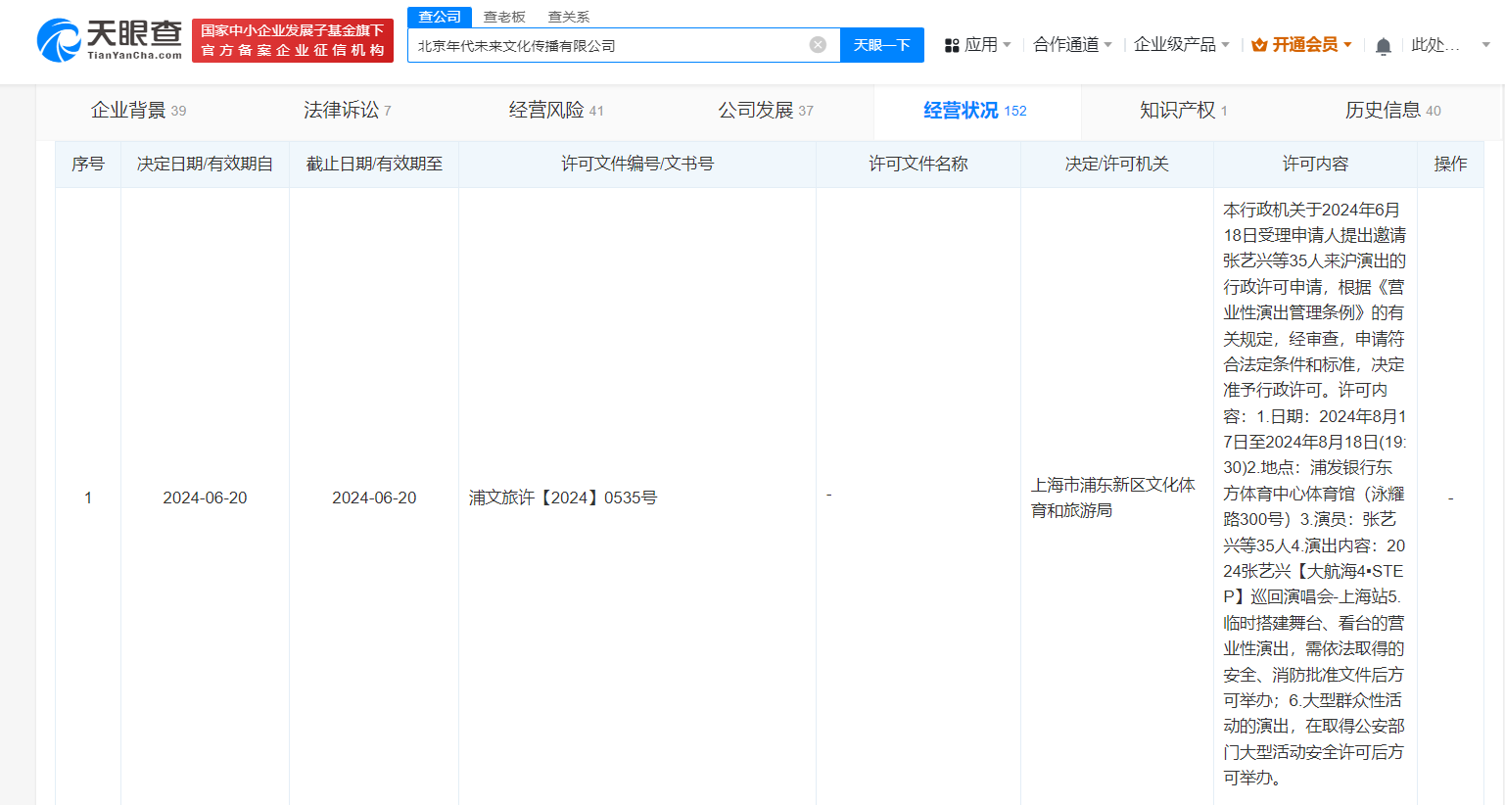Click the orange crown 开通会员 icon
The height and width of the screenshot is (805, 1505).
click(1256, 44)
